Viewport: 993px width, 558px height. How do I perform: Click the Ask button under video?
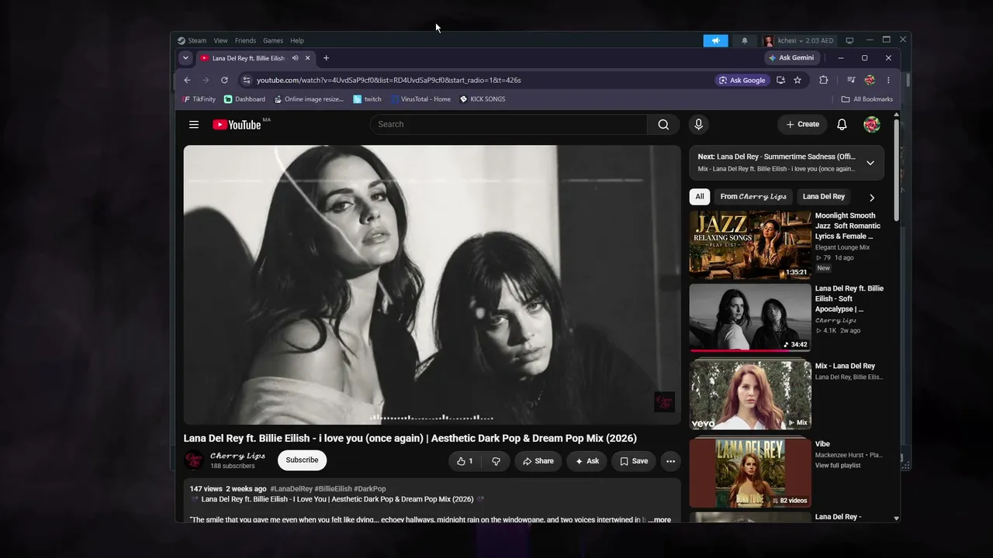587,461
